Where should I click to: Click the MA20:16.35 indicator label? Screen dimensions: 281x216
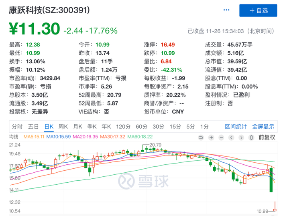click(85, 137)
